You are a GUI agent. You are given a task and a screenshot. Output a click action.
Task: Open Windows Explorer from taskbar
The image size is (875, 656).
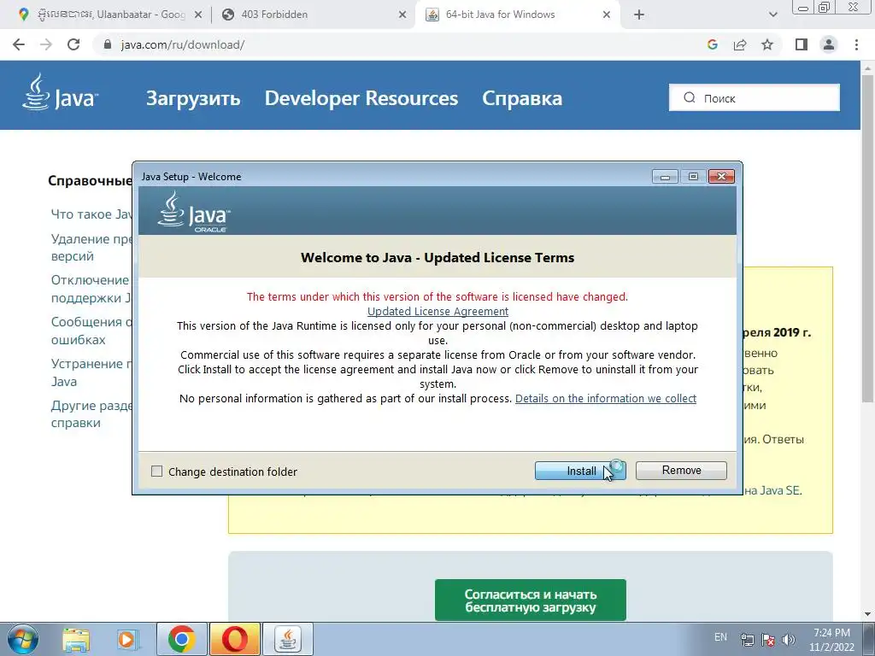(76, 639)
